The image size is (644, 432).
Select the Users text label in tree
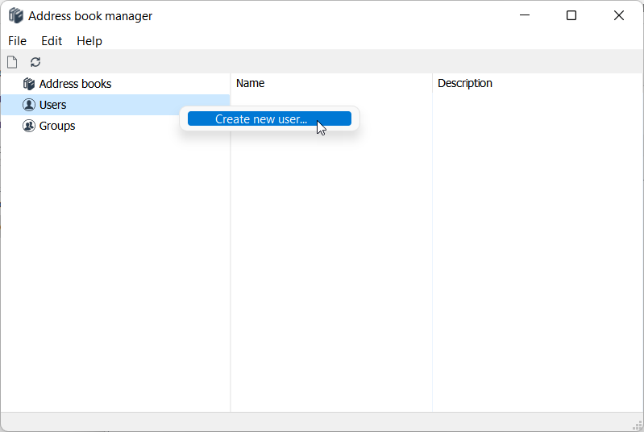point(52,105)
